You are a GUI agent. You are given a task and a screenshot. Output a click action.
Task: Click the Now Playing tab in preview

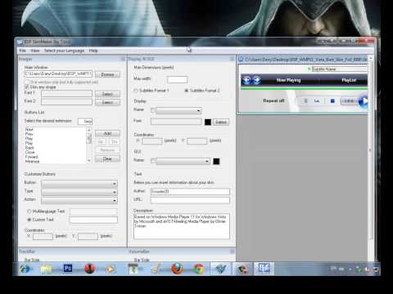(288, 80)
